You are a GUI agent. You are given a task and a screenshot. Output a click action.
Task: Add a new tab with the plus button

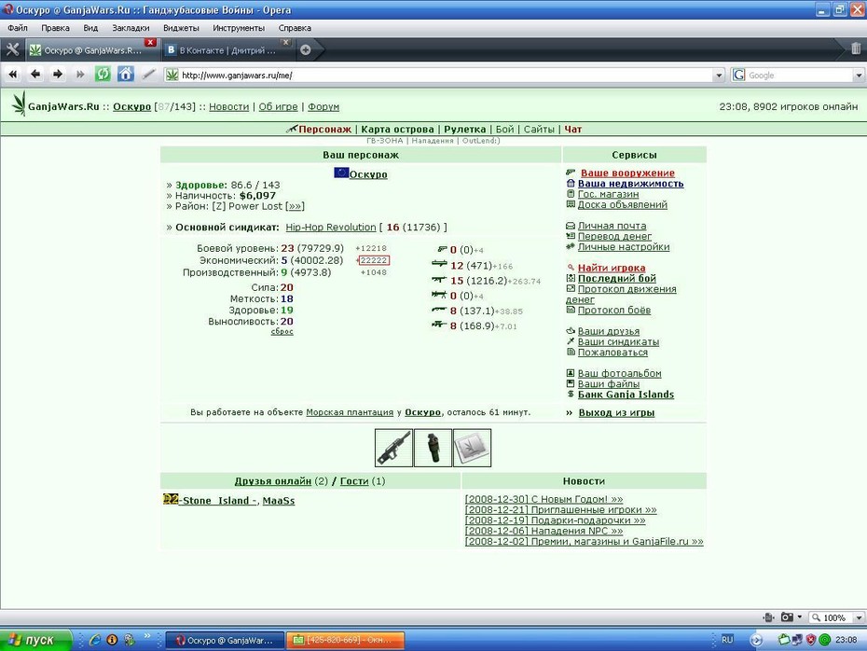[305, 50]
